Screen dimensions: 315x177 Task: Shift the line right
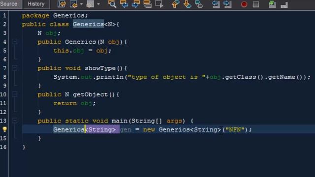point(227,4)
